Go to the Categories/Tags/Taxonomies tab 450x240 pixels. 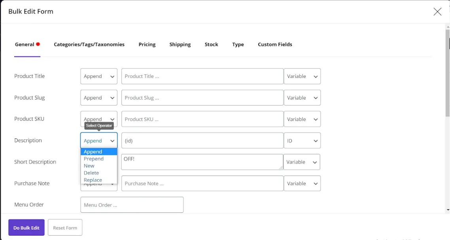pos(89,44)
